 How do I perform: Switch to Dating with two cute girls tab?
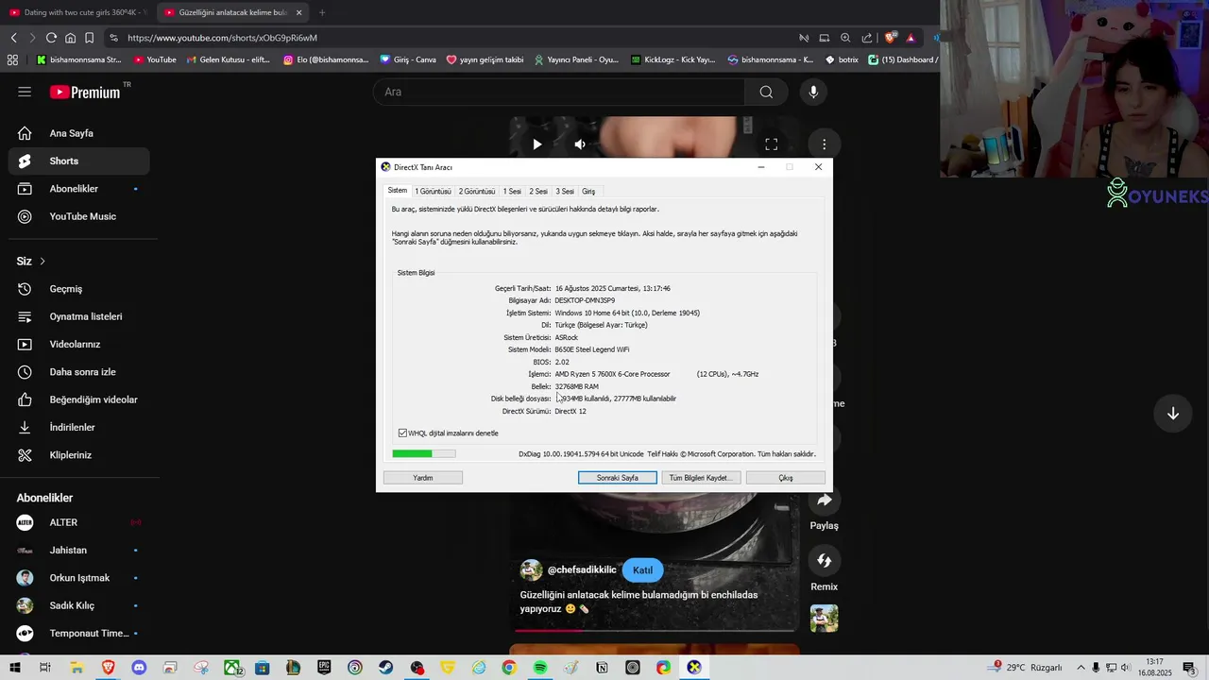[x=77, y=12]
